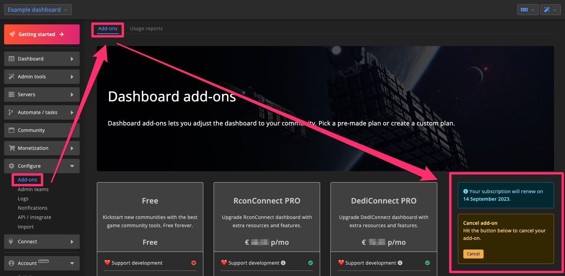Screen dimensions: 565x276
Task: Open Logs under Configure
Action: (23, 199)
